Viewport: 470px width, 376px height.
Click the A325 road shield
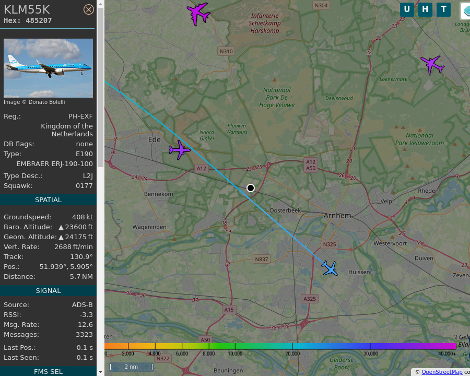(x=310, y=299)
